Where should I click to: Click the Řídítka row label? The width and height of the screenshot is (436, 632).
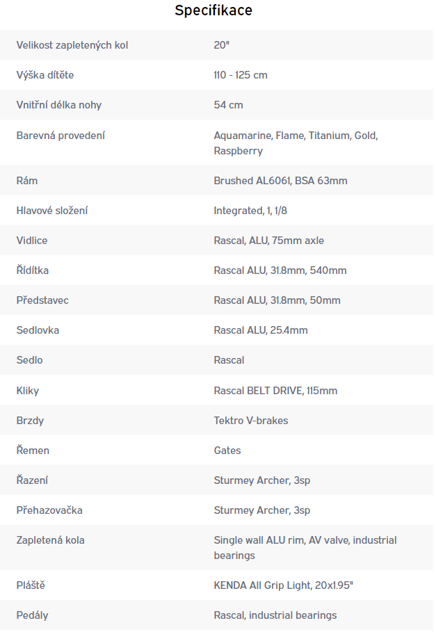pyautogui.click(x=33, y=270)
